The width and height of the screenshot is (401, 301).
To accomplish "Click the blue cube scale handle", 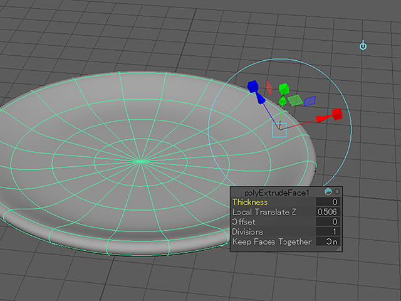I will click(x=253, y=87).
